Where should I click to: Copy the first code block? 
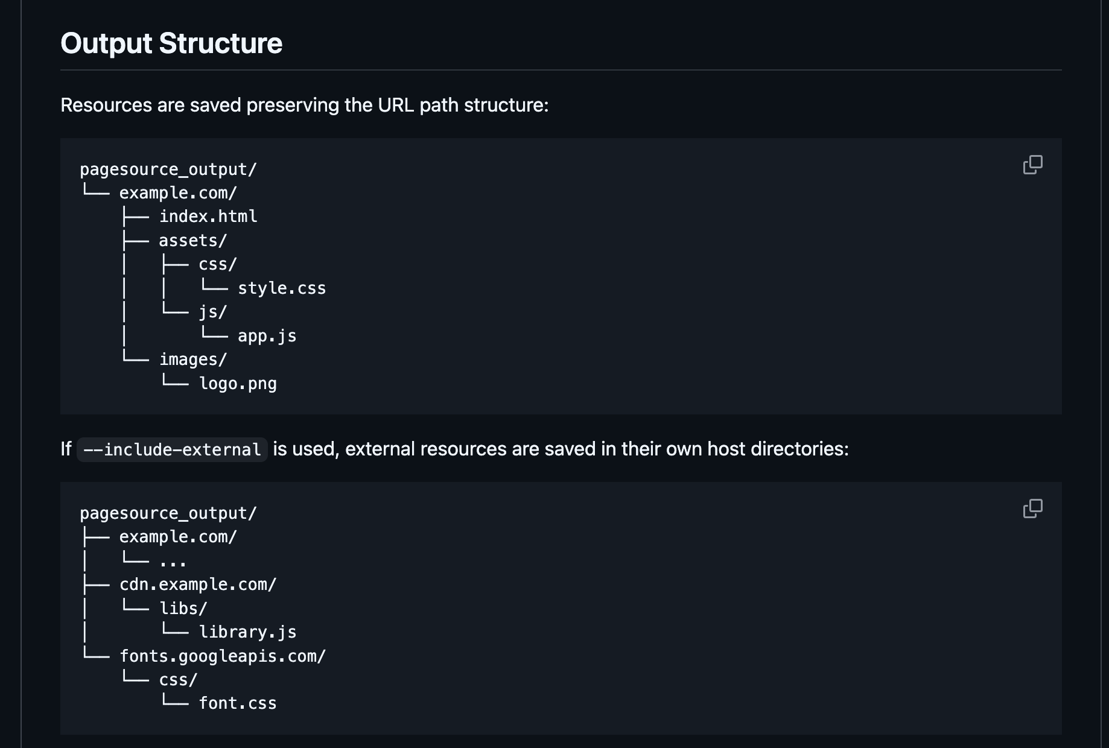[x=1033, y=165]
